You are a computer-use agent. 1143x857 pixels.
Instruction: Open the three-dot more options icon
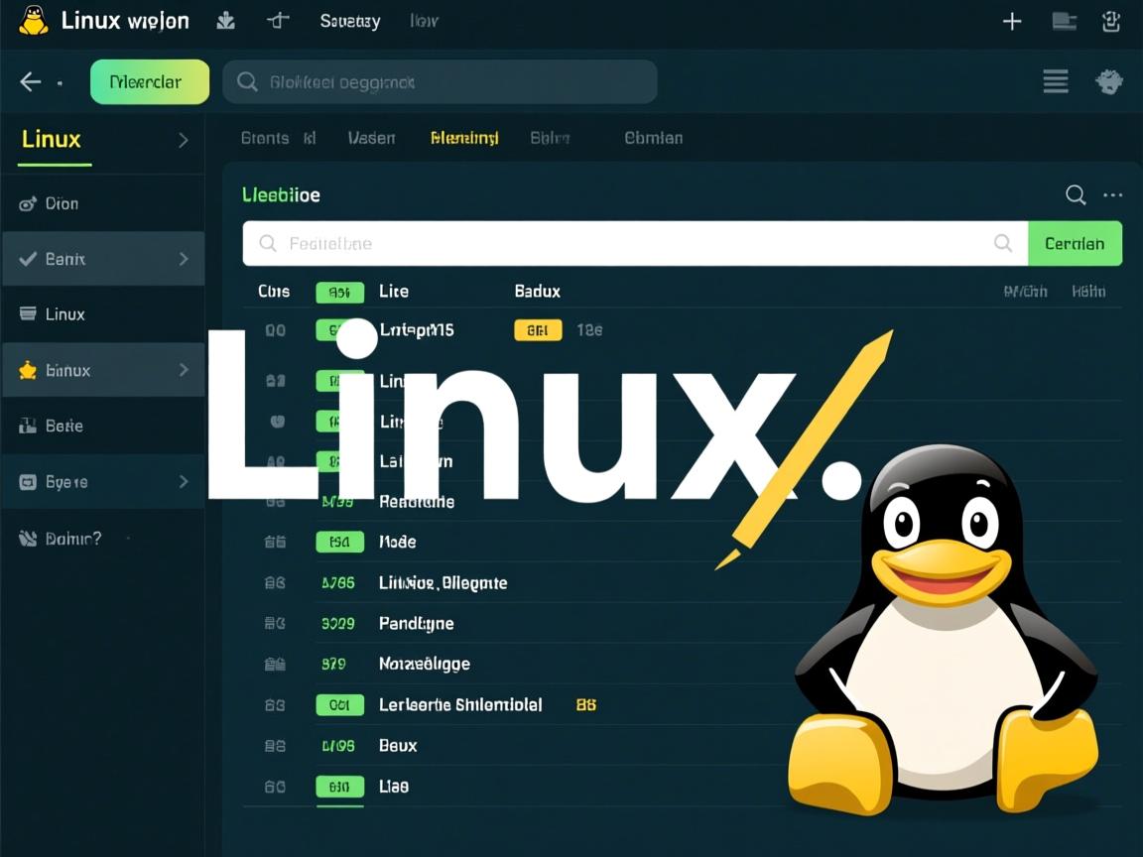(x=1112, y=195)
